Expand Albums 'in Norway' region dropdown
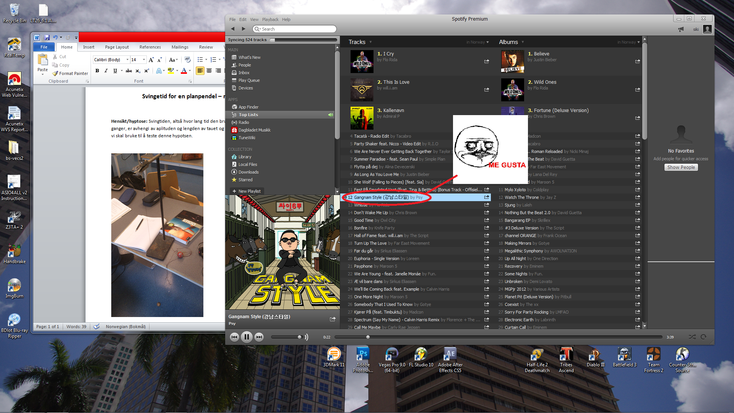 coord(628,42)
